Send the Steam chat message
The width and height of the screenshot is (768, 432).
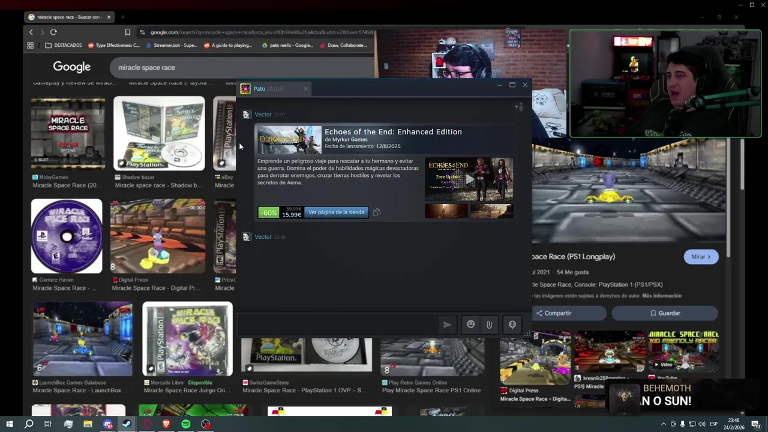(x=447, y=325)
